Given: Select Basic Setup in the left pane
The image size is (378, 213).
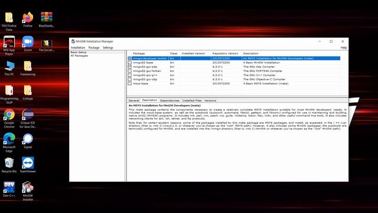Looking at the screenshot, I should tap(79, 52).
